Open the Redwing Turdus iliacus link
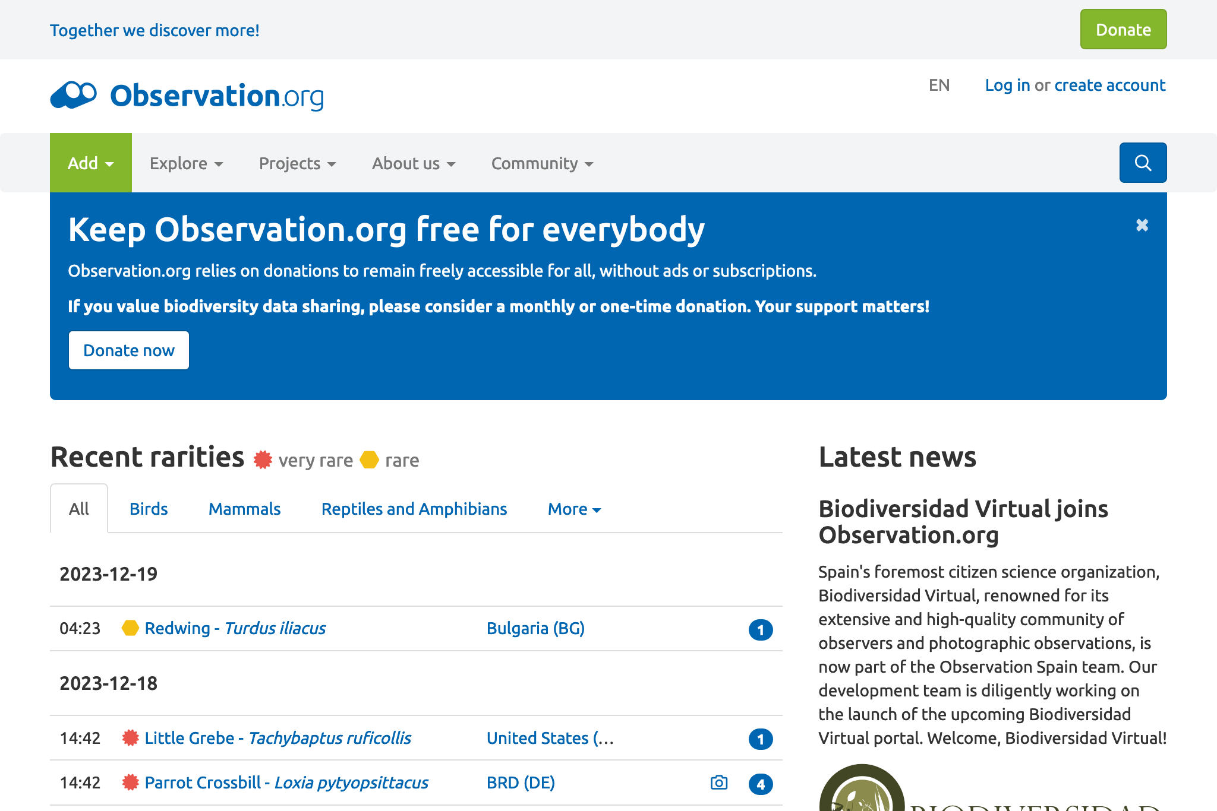 (235, 628)
